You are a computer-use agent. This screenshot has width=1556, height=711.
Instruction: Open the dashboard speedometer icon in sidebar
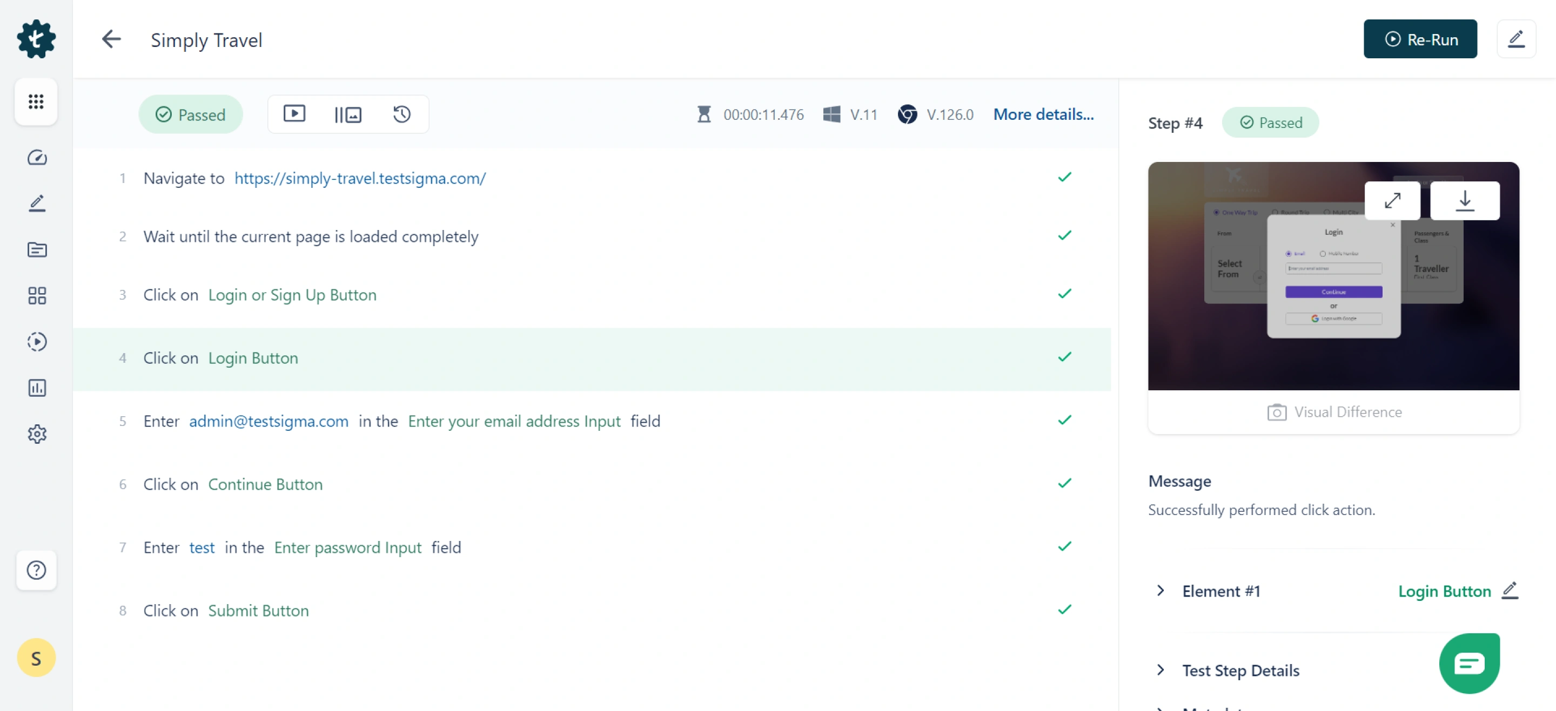click(36, 158)
